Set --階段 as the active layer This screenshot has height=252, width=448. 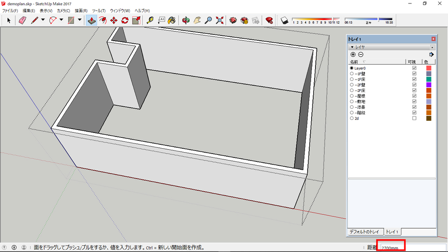[352, 112]
